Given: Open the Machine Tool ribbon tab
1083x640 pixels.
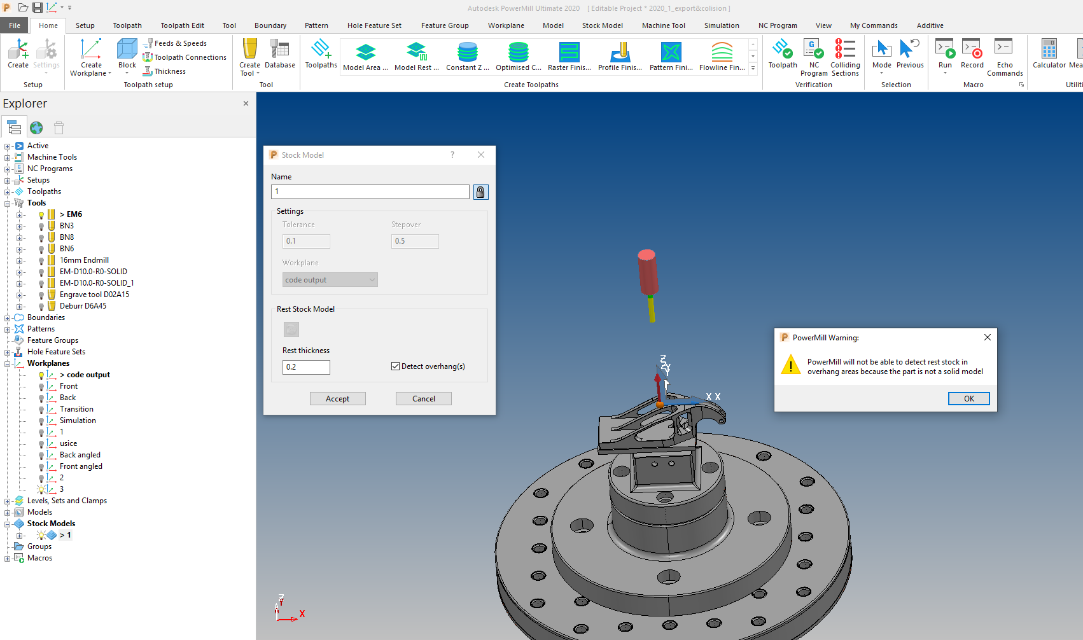Looking at the screenshot, I should (664, 25).
